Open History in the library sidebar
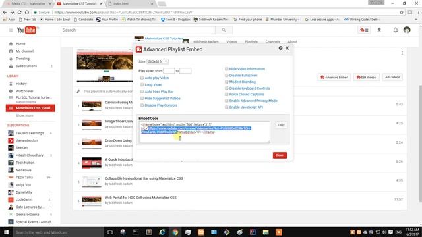 [21, 84]
